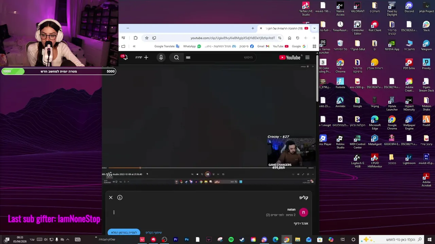Open Photoshop from the taskbar
The width and height of the screenshot is (435, 244).
point(187,240)
